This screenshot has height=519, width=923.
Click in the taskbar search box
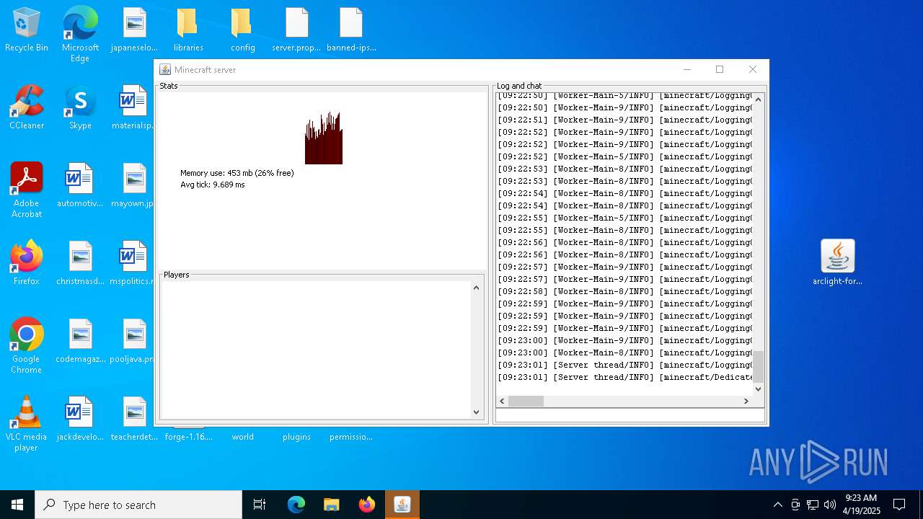138,505
